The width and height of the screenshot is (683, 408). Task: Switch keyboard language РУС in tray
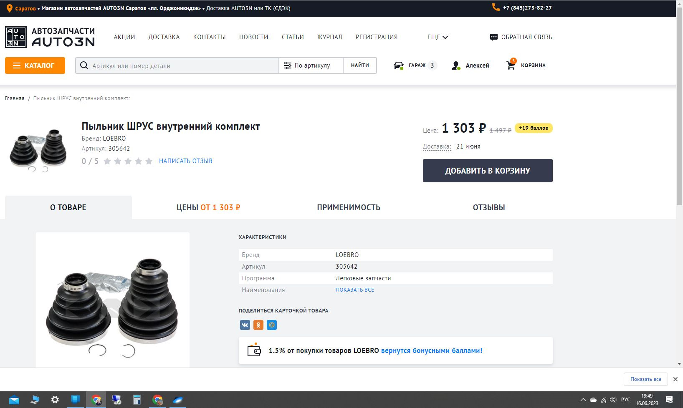tap(625, 400)
